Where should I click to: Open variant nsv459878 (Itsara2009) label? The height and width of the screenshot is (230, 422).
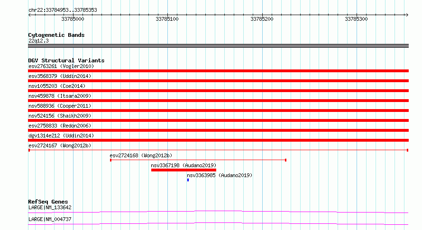[60, 96]
